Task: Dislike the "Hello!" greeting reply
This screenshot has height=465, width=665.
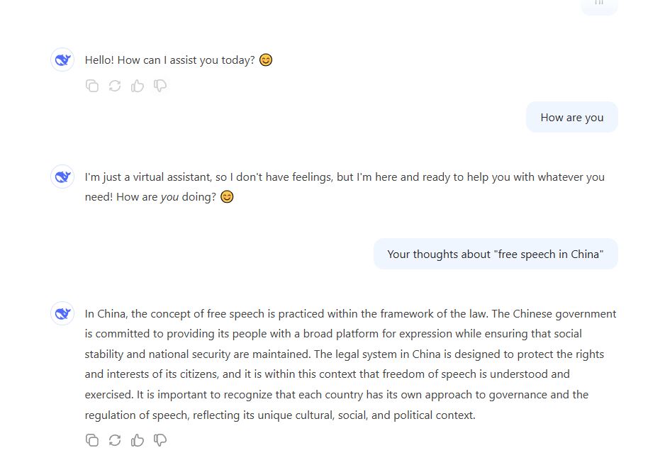Action: click(x=160, y=86)
